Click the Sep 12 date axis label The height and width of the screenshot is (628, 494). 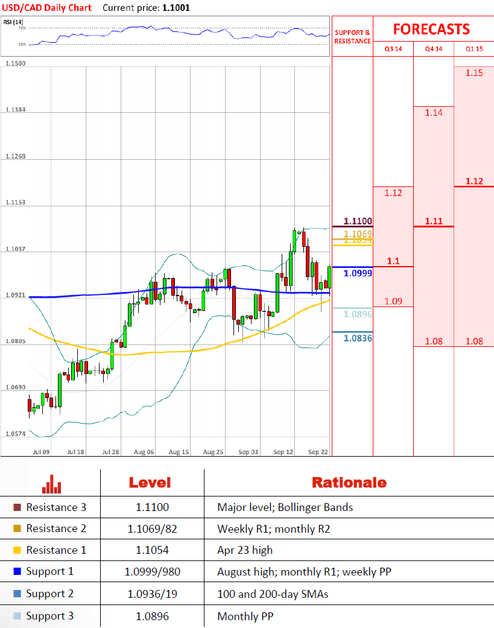point(283,452)
